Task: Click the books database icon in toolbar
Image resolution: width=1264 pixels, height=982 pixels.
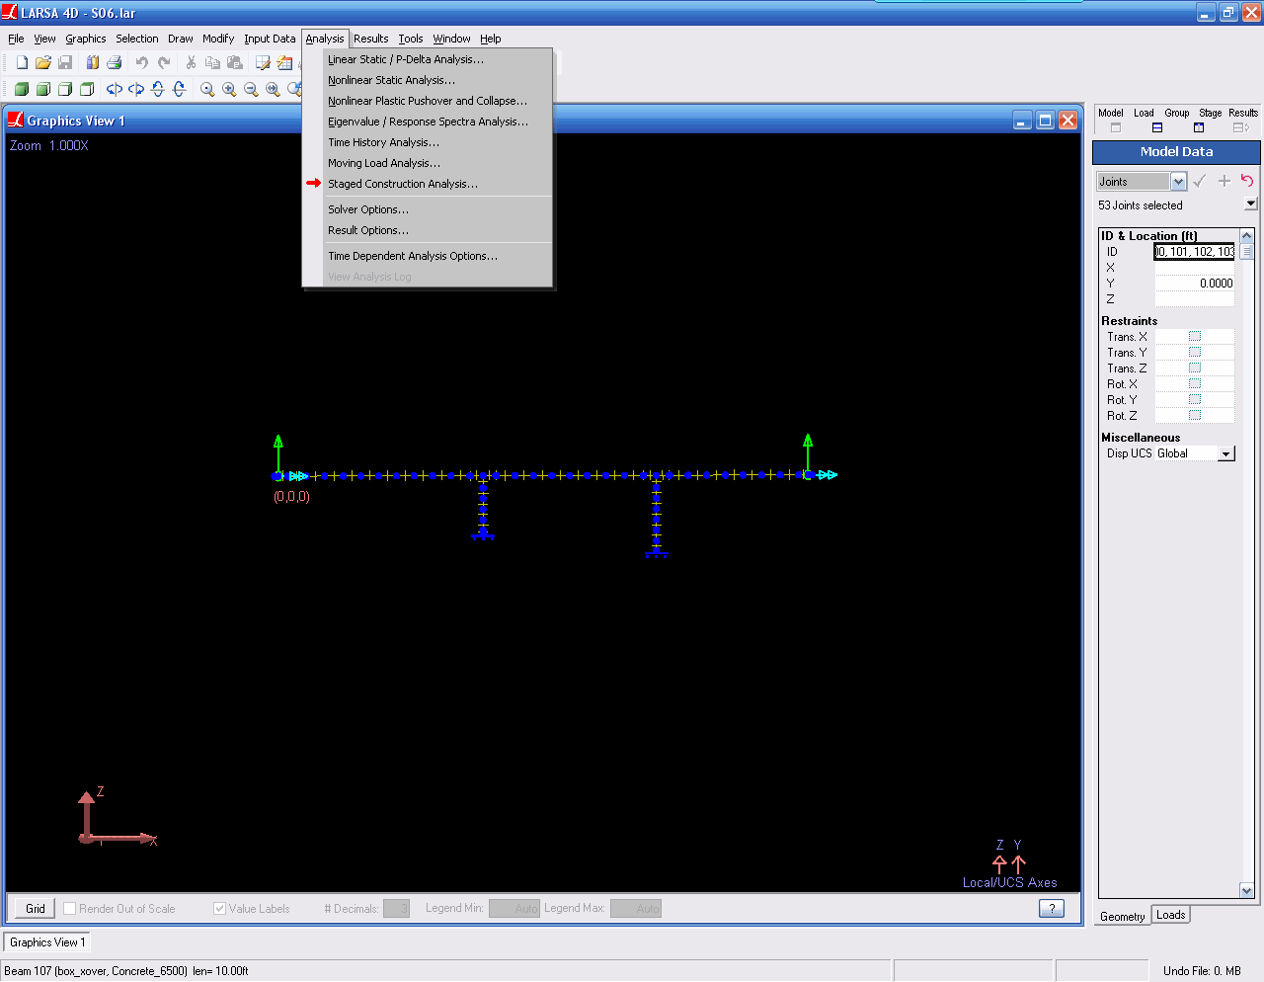Action: click(x=92, y=62)
